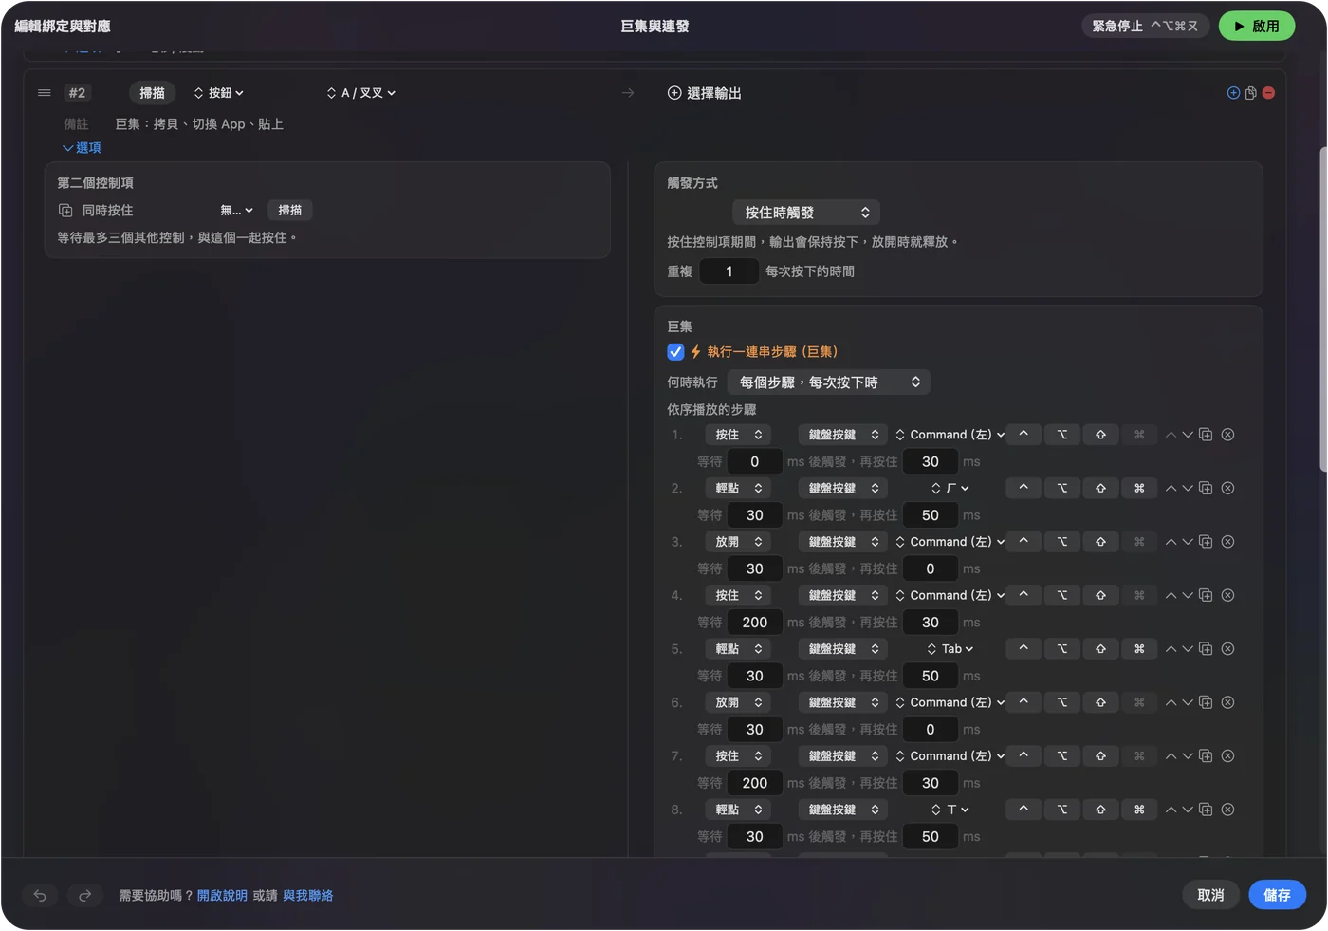Click the redo arrow in the bottom bar

click(84, 895)
